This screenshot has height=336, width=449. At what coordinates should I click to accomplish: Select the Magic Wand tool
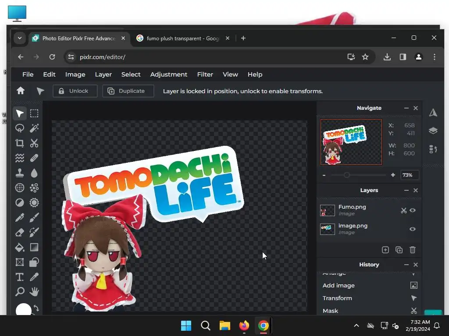point(34,128)
